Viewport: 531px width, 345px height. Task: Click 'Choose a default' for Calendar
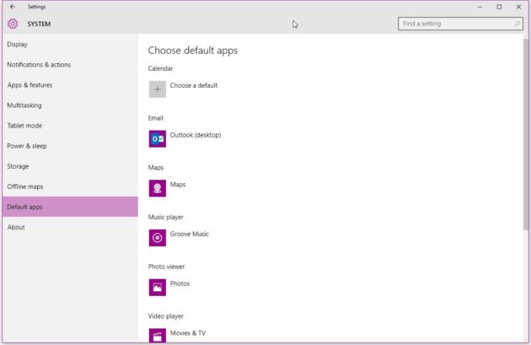(x=194, y=85)
